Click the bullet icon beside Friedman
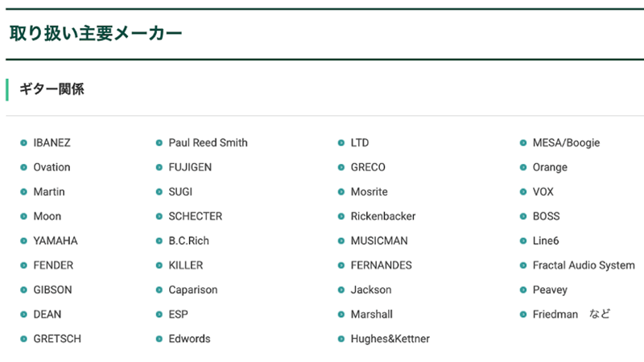 click(x=522, y=315)
